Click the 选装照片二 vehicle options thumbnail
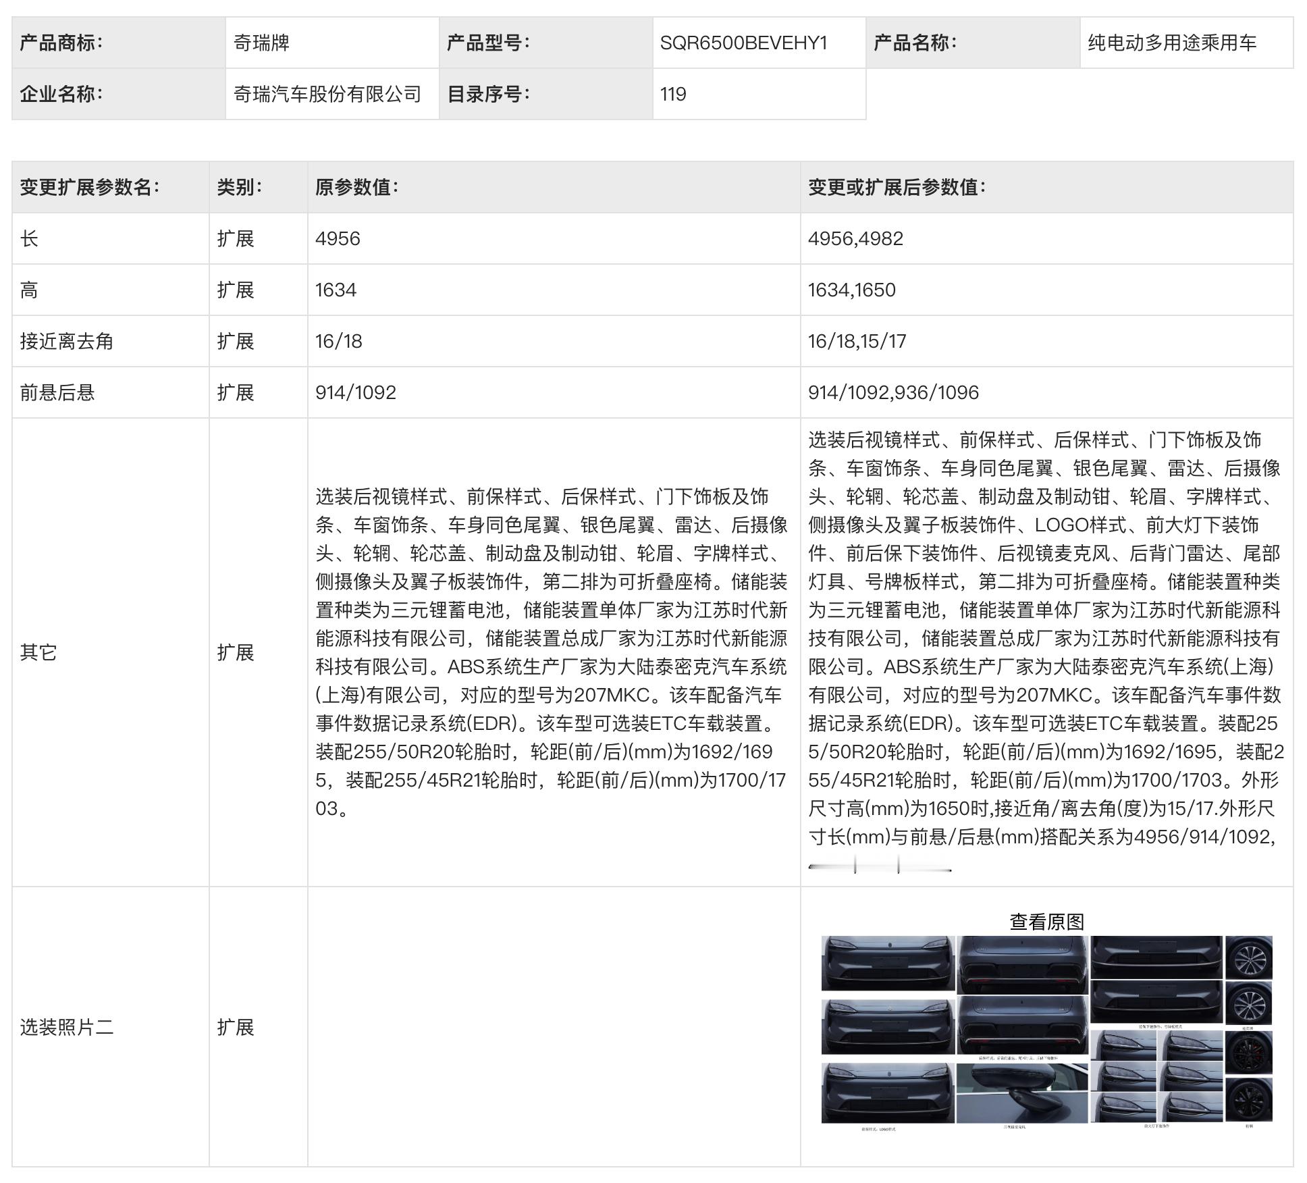Viewport: 1307px width, 1183px height. coord(1046,1033)
